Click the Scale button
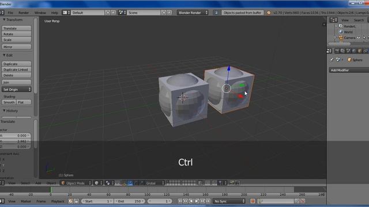The image size is (369, 207). coord(17,40)
